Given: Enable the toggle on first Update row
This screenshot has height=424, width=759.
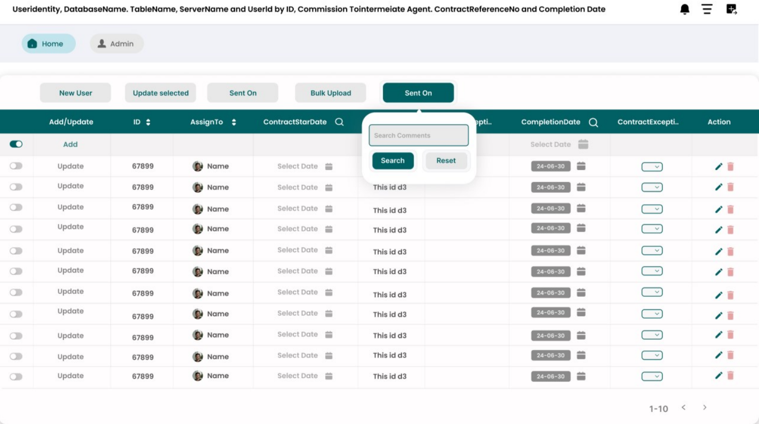Looking at the screenshot, I should pyautogui.click(x=16, y=166).
